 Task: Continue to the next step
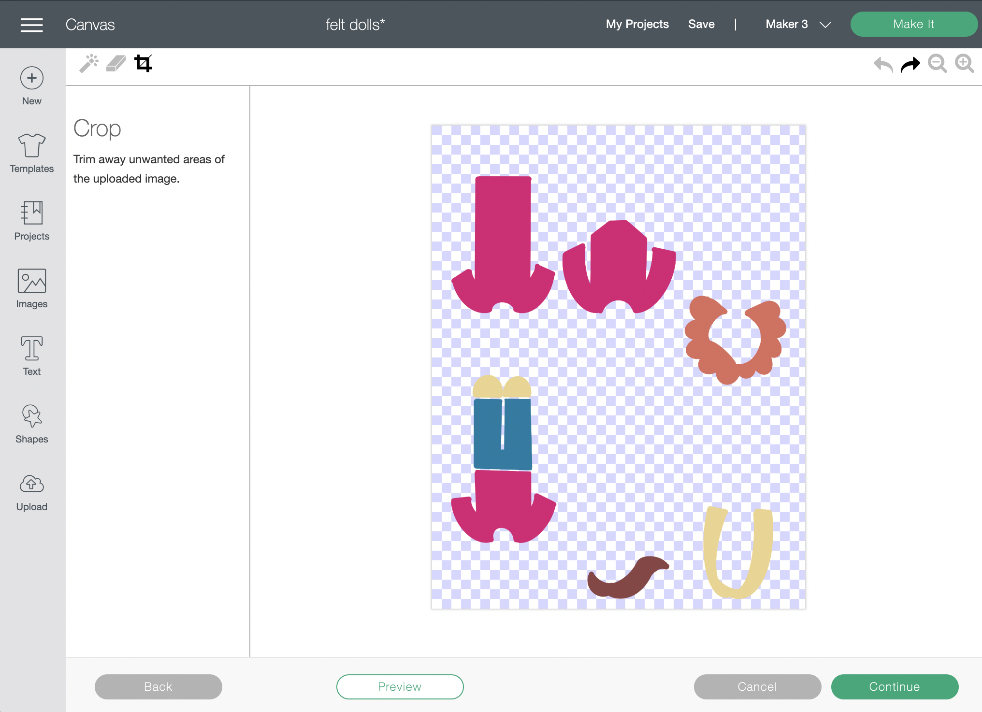tap(895, 686)
